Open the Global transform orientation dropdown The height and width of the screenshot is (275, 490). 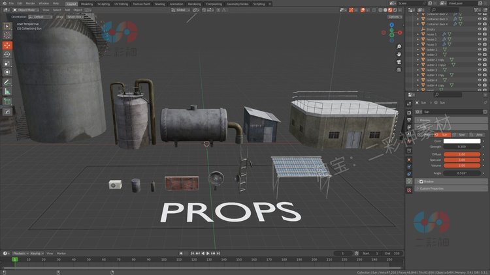(181, 10)
